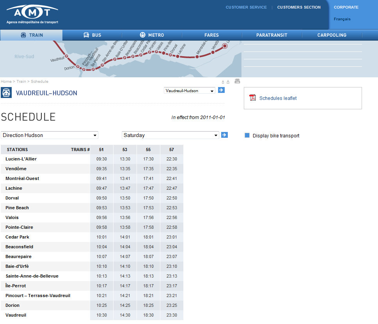
Task: Select the Dorval station name
Action: click(x=12, y=198)
